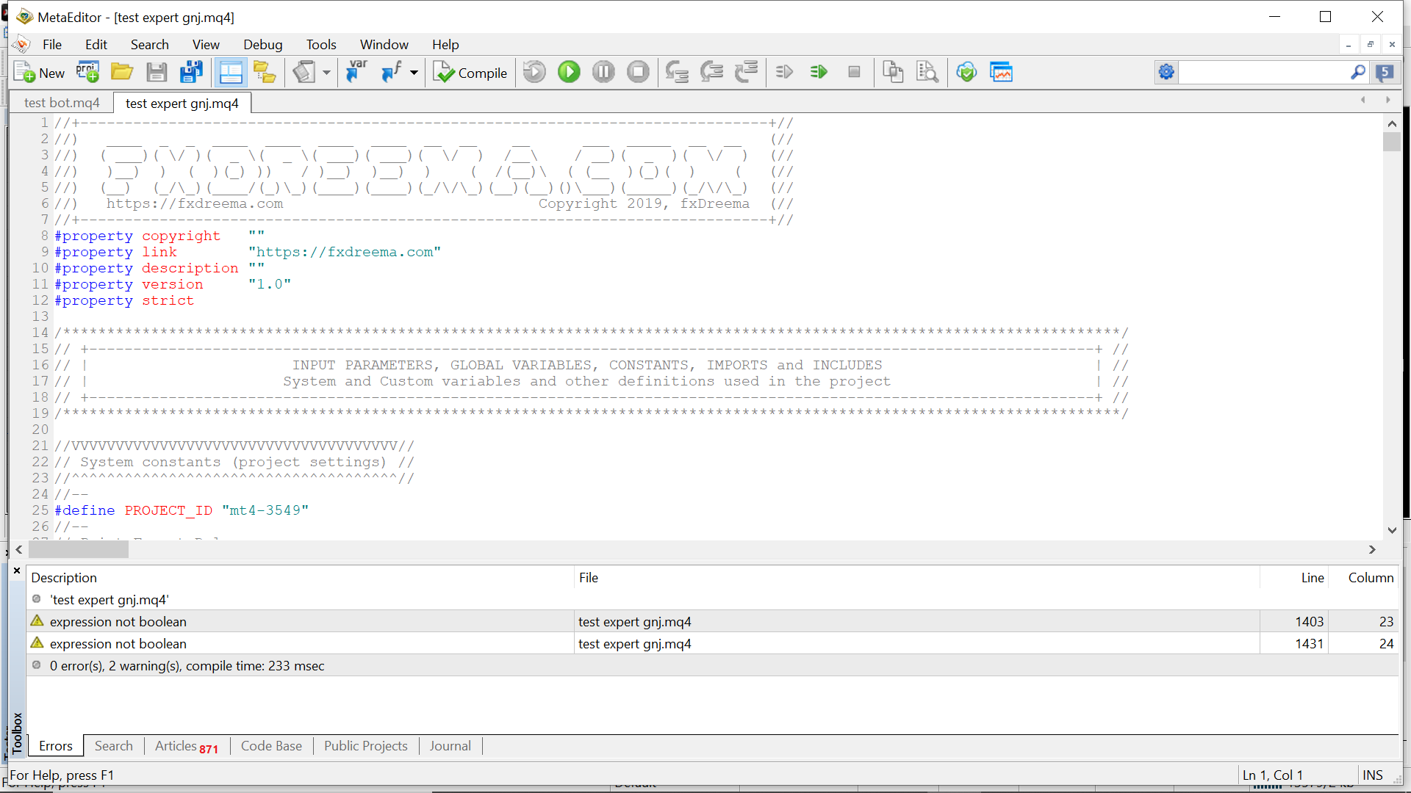Save all open files
Image resolution: width=1411 pixels, height=793 pixels.
191,72
